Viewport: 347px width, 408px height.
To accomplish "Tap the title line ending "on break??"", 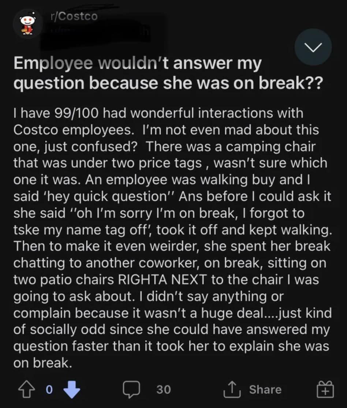I will point(168,84).
